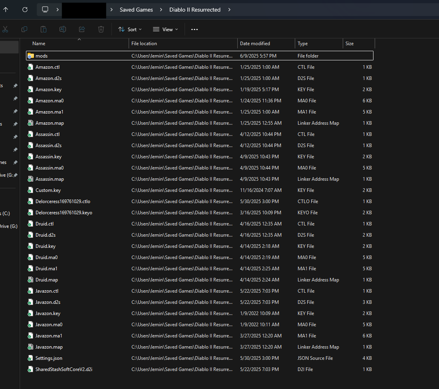
Task: Select the Javazon.ctl file name
Action: click(x=47, y=291)
